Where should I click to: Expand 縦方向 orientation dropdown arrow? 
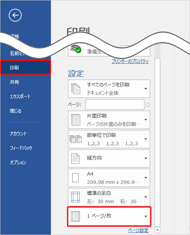tap(146, 158)
